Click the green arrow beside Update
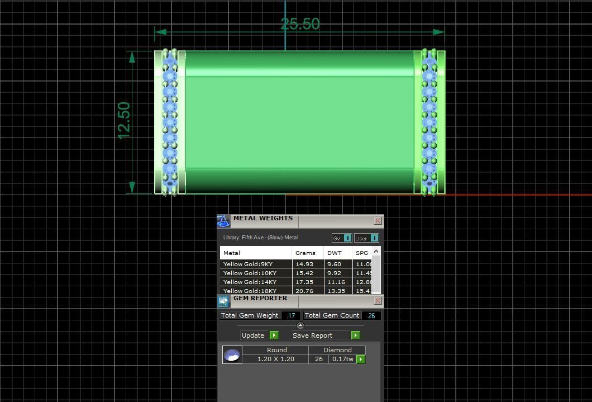Viewport: 592px width, 402px height. [x=274, y=335]
